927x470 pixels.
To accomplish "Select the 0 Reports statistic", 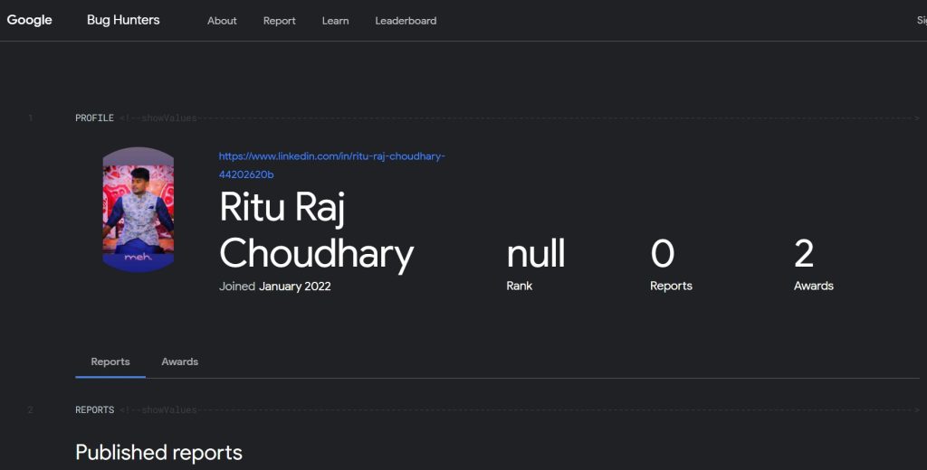I will pyautogui.click(x=663, y=254).
